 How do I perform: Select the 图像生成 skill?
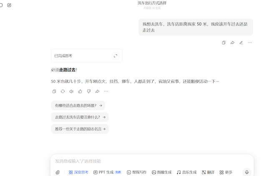tap(161, 172)
